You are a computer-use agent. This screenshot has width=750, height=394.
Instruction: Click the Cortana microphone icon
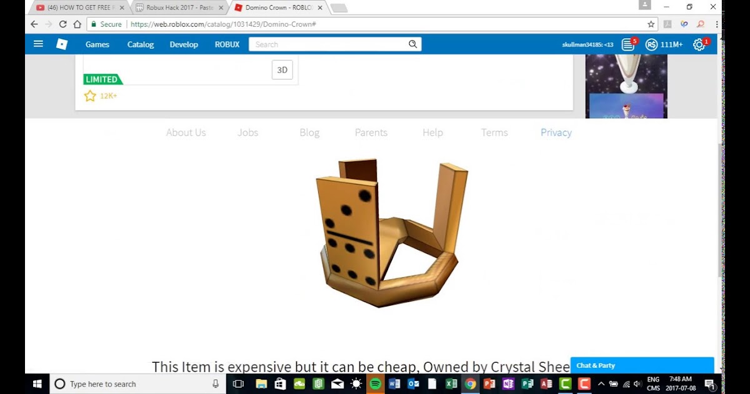pos(216,384)
